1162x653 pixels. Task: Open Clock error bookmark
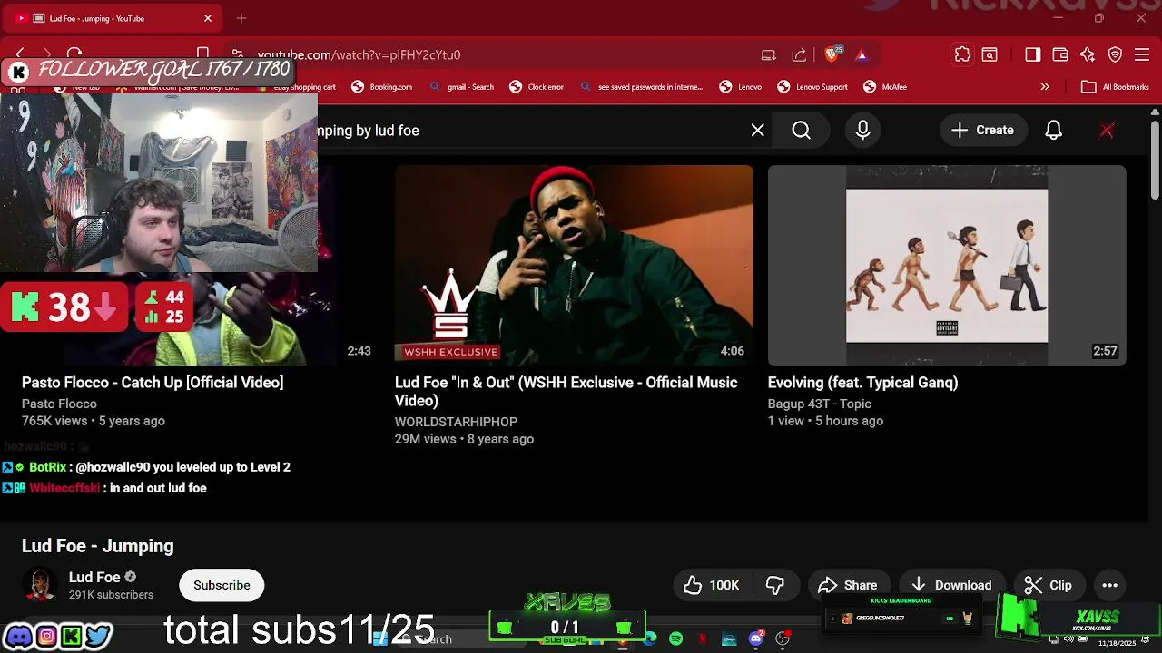pyautogui.click(x=537, y=87)
